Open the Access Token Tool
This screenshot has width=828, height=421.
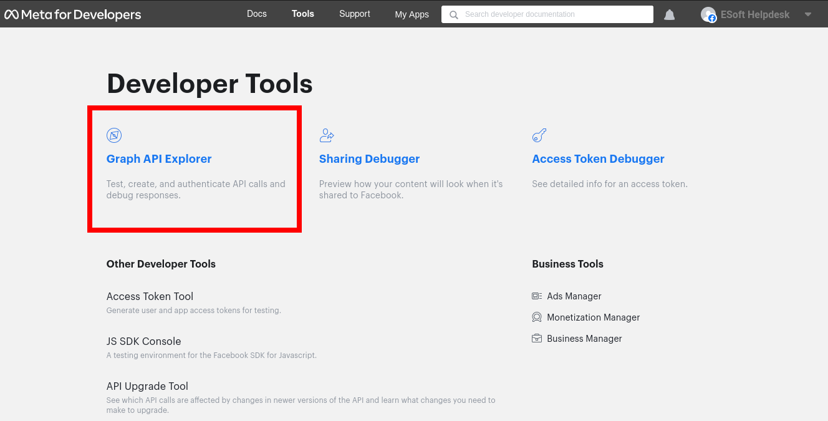150,296
